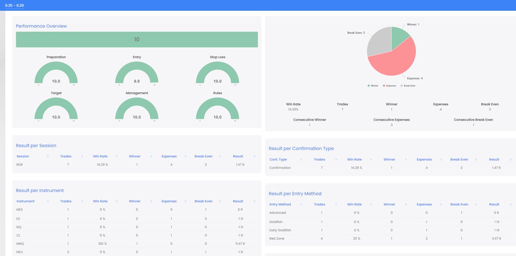Image resolution: width=516 pixels, height=256 pixels.
Task: Click Trades sort arrows in Confirmation Type table
Action: click(335, 159)
